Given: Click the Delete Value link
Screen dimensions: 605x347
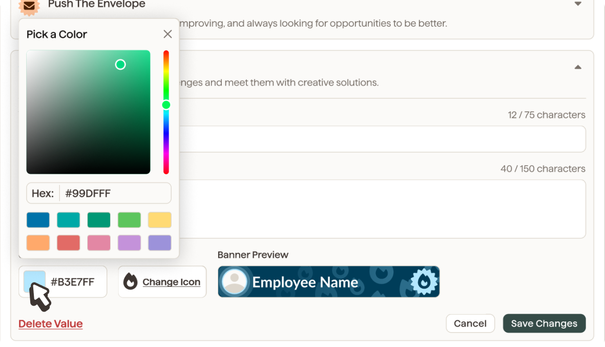Looking at the screenshot, I should pyautogui.click(x=50, y=323).
